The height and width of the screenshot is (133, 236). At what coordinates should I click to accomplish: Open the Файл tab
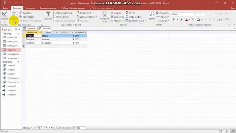coord(5,8)
